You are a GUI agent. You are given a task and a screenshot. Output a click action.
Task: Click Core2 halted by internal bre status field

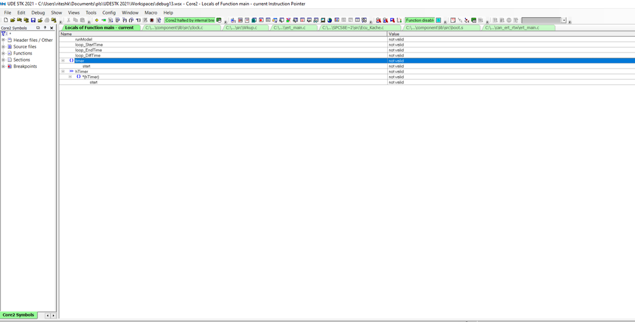(x=190, y=20)
